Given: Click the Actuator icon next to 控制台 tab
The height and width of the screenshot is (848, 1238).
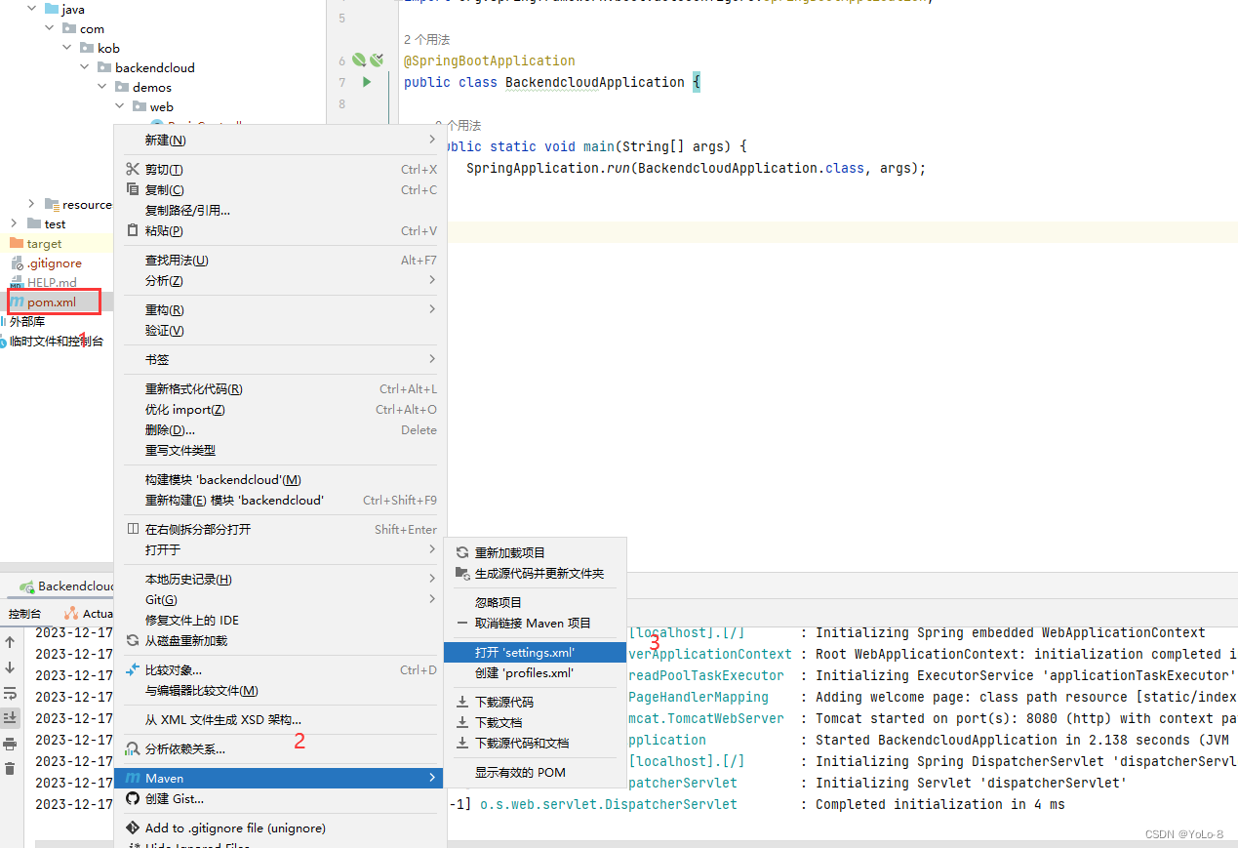Looking at the screenshot, I should tap(71, 614).
